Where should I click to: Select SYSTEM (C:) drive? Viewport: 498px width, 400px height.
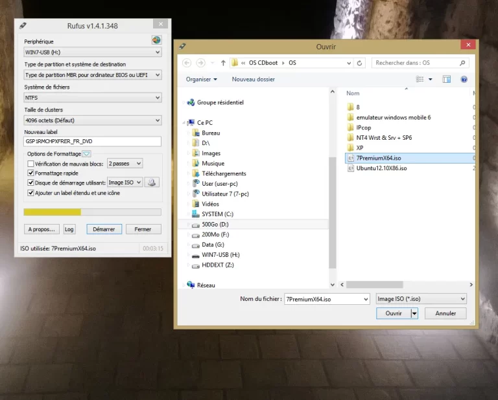(218, 214)
